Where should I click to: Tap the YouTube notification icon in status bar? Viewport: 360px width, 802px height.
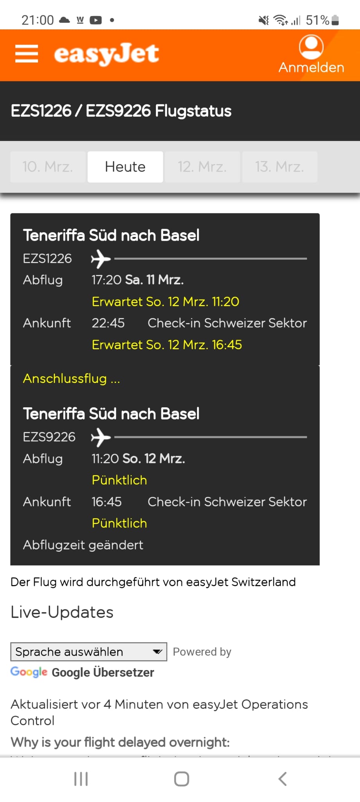96,20
